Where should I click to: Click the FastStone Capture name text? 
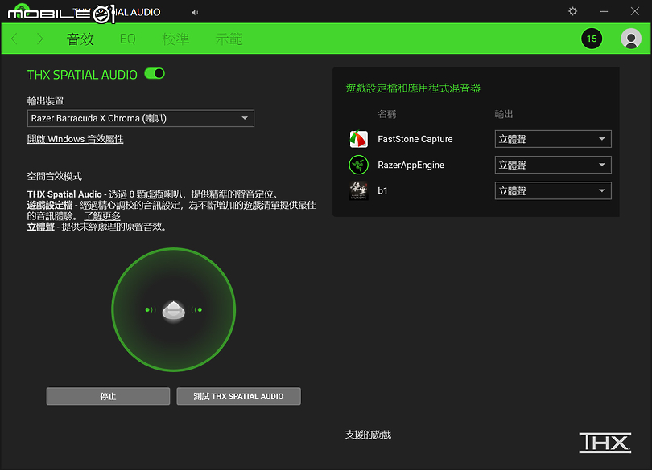tap(415, 139)
